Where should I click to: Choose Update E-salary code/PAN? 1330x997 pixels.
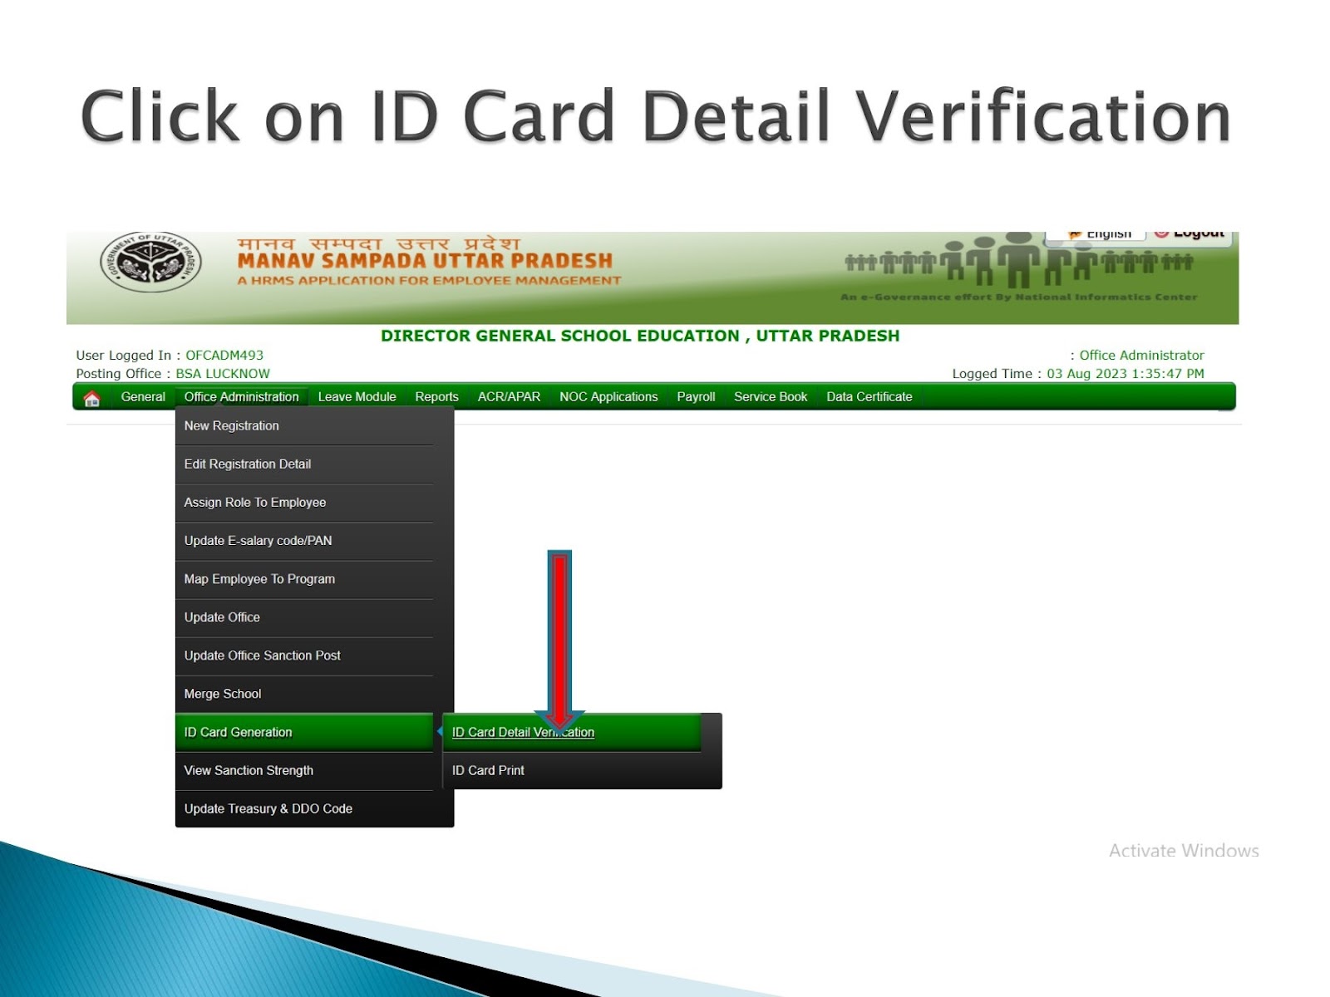(304, 541)
